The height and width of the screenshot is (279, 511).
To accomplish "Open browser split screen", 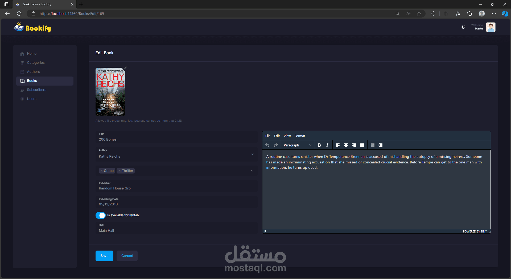I will 446,14.
